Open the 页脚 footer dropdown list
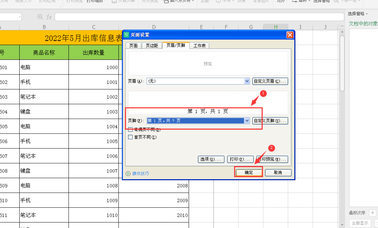 [246, 121]
